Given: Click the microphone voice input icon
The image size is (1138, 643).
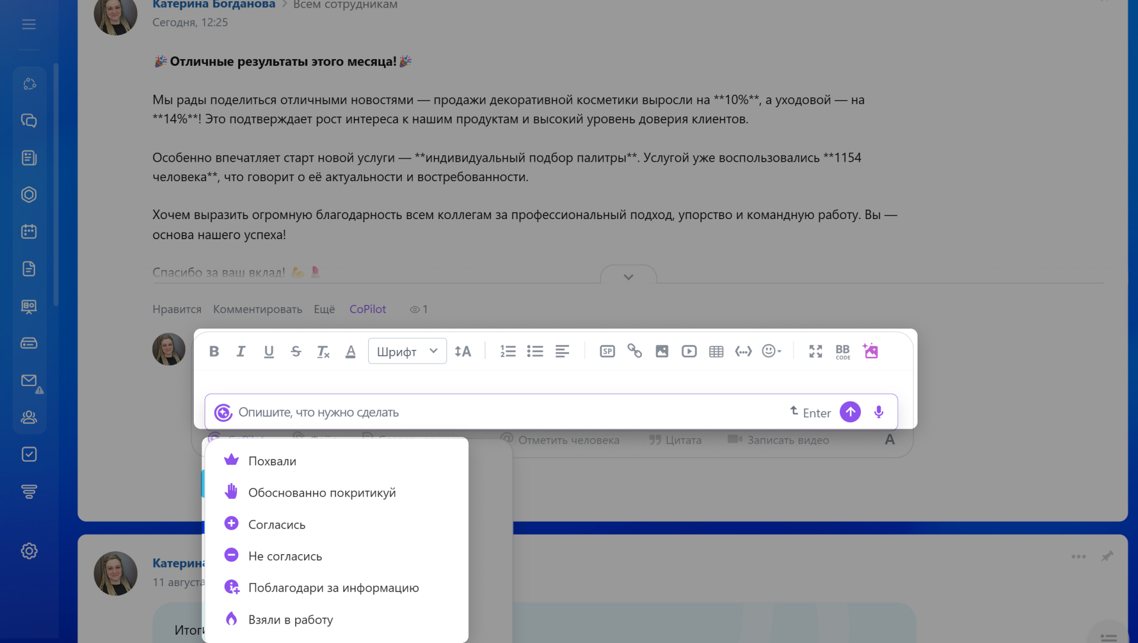Looking at the screenshot, I should (878, 412).
